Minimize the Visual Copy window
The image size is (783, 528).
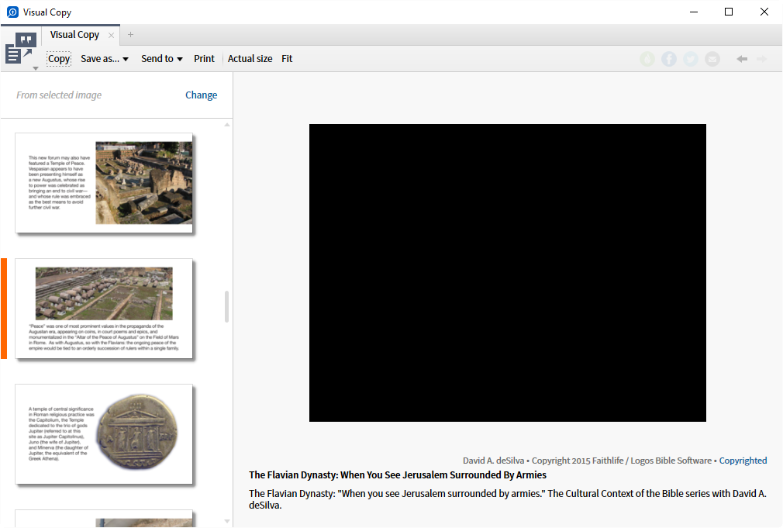694,12
